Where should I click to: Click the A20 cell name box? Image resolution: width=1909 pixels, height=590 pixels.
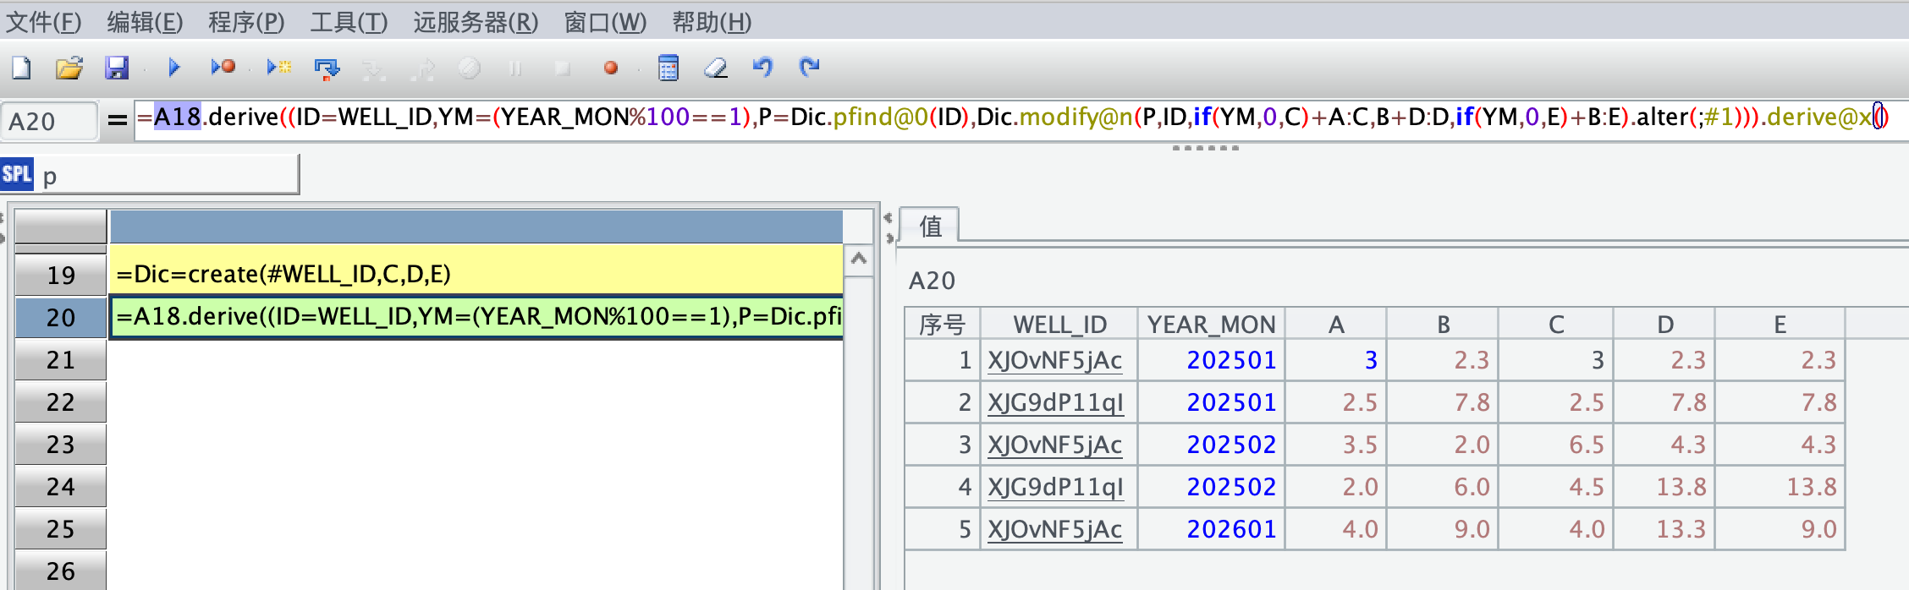(49, 122)
